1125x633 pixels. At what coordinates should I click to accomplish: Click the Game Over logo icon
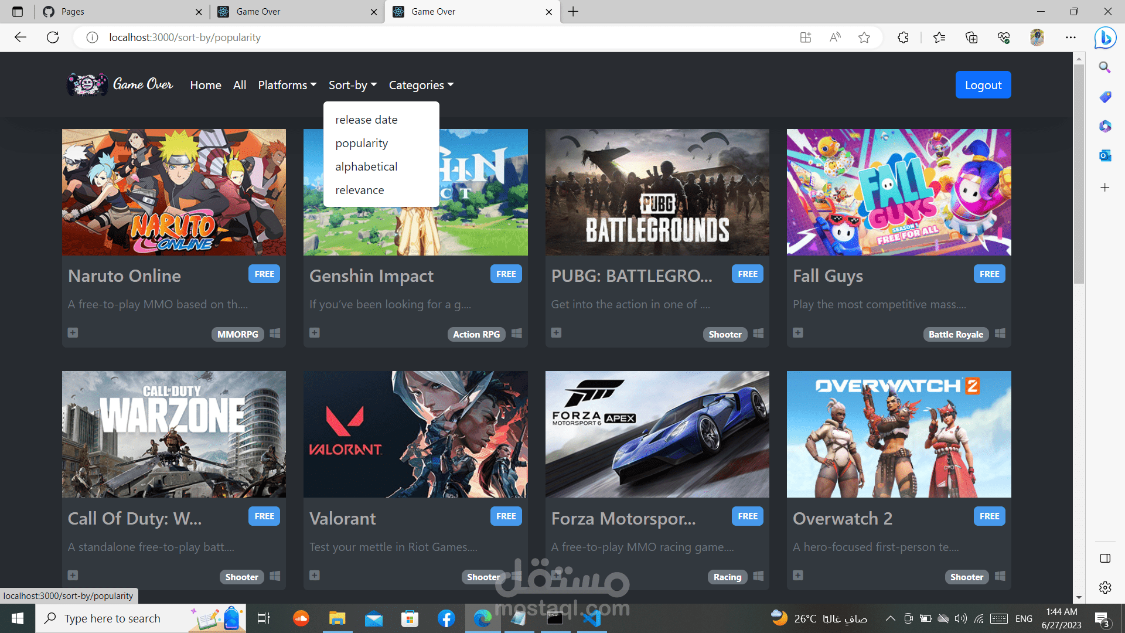pyautogui.click(x=88, y=84)
